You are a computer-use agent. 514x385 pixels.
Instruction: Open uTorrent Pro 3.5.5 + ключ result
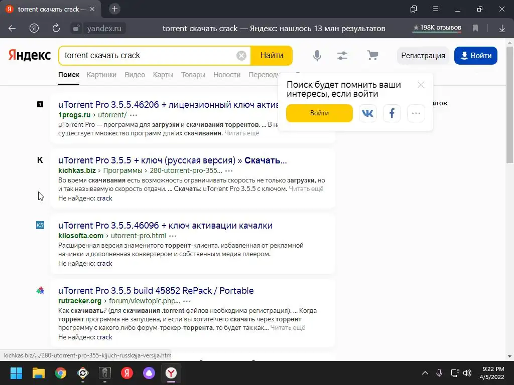tap(173, 160)
